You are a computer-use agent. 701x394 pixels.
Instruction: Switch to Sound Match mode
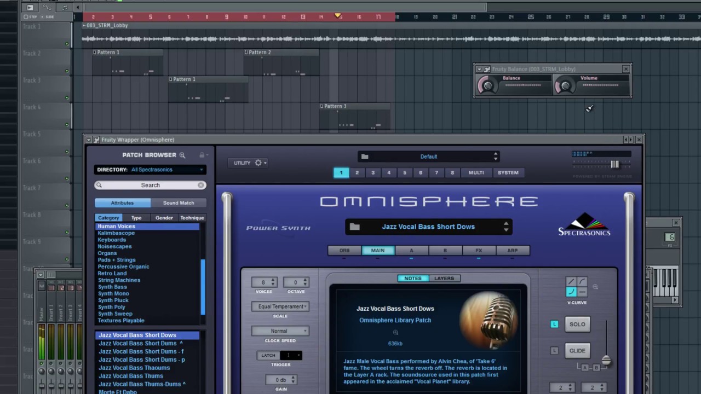(179, 203)
